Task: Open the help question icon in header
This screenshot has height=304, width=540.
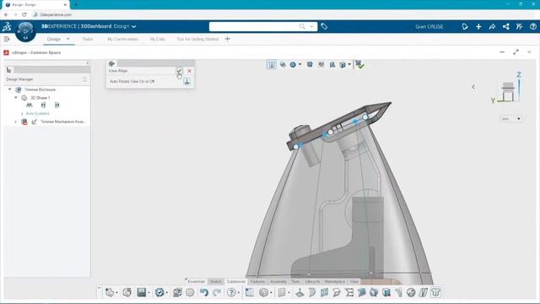Action: [532, 26]
